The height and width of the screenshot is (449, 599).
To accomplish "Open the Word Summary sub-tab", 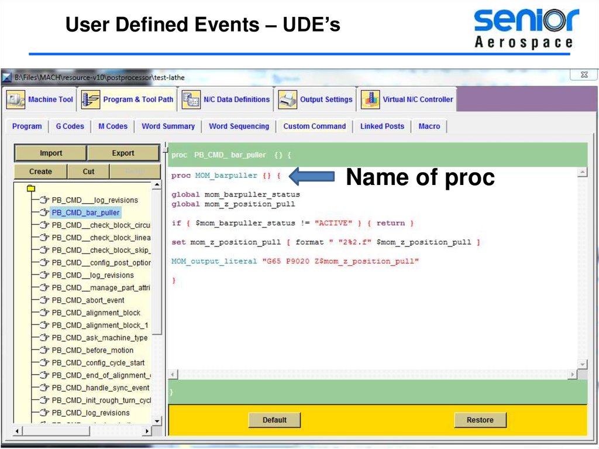I will click(x=168, y=126).
